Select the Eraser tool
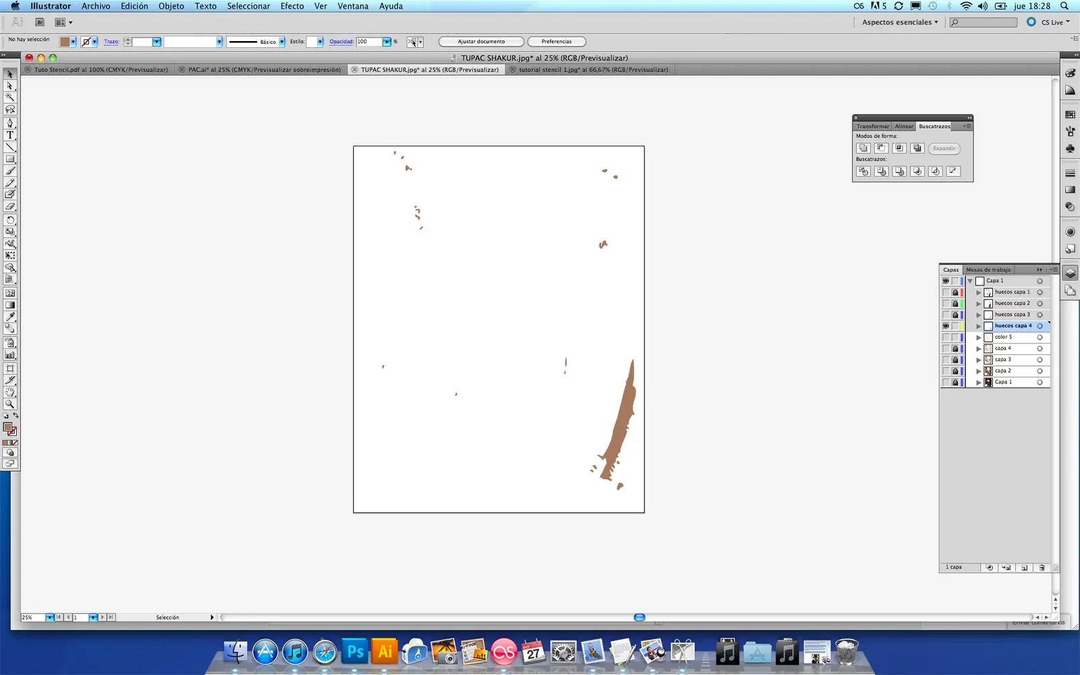Image resolution: width=1080 pixels, height=675 pixels. (10, 207)
